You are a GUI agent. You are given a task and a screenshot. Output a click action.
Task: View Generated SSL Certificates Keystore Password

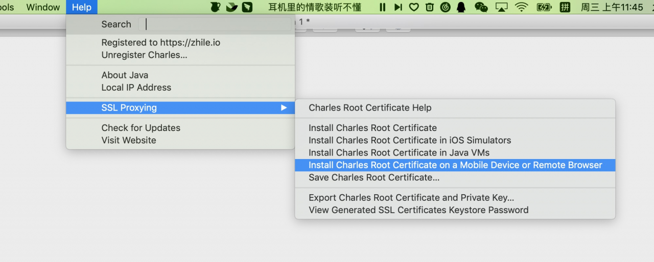pos(455,210)
